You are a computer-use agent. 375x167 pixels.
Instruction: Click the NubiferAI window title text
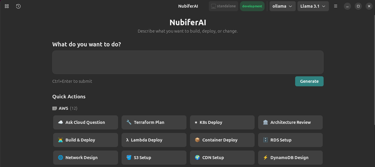[x=188, y=6]
